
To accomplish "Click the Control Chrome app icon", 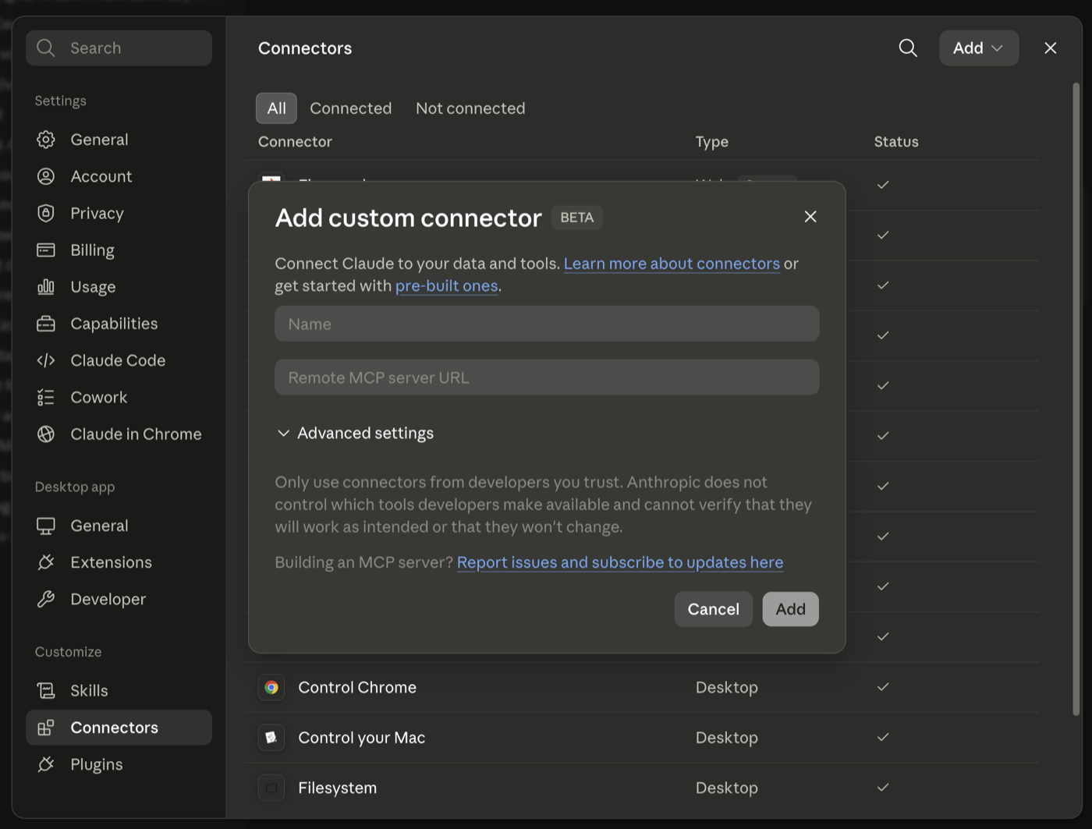I will click(271, 687).
